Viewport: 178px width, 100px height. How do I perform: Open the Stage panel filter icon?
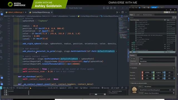tap(173, 17)
